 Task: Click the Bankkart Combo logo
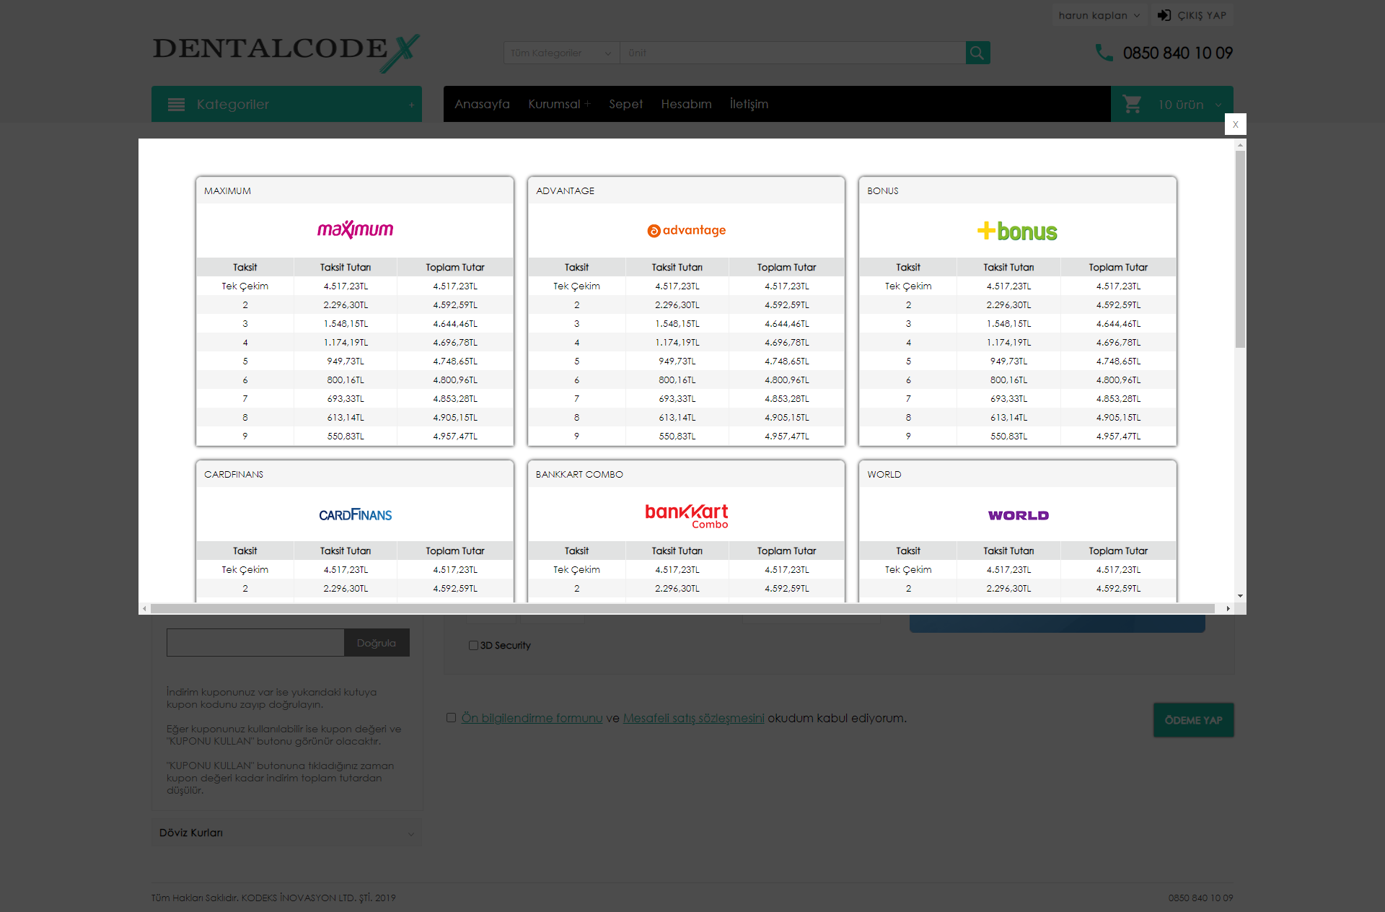[686, 516]
